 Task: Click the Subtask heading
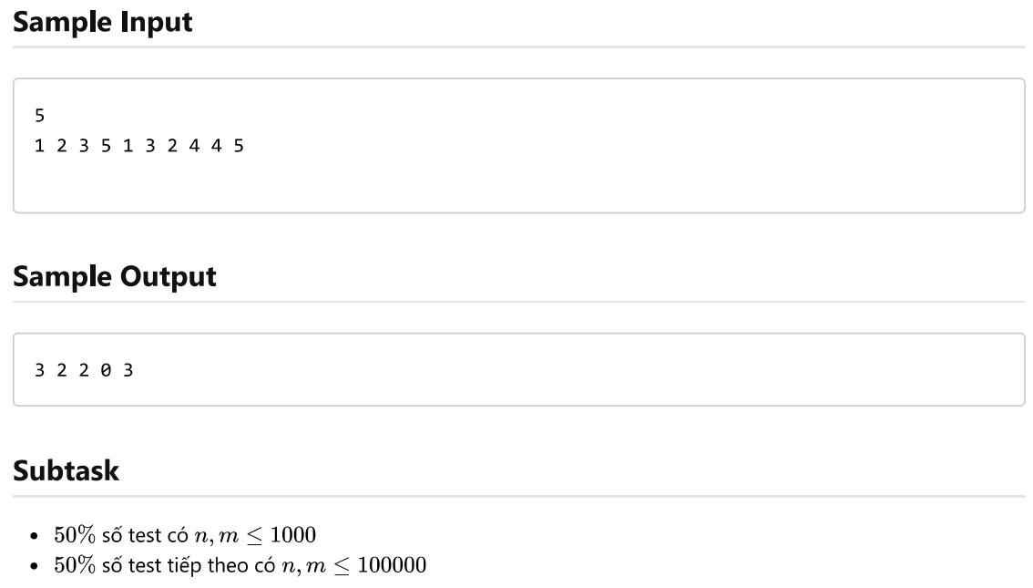66,470
